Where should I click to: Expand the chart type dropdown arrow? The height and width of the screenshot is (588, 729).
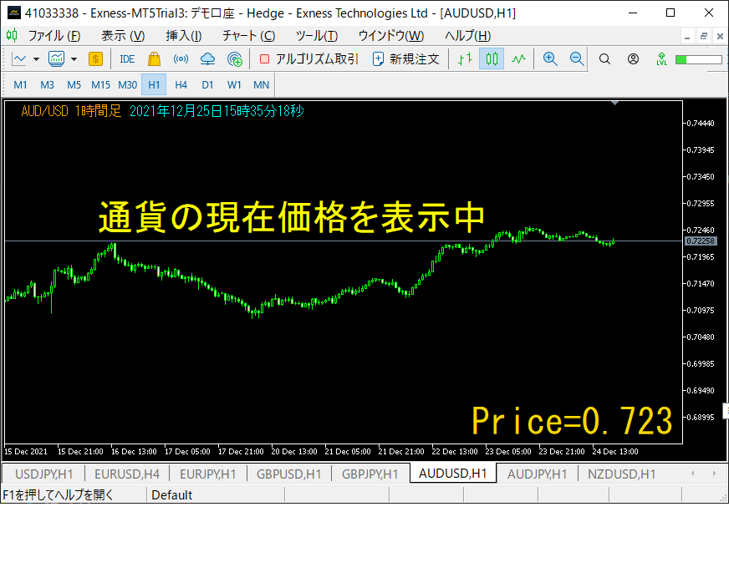(x=36, y=59)
